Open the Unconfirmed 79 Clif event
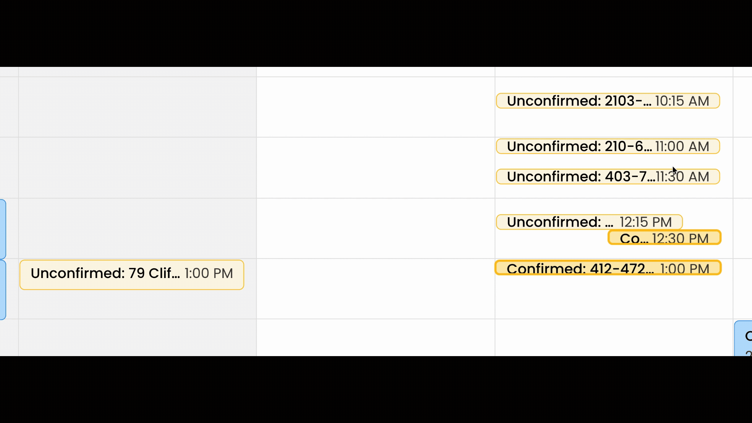 click(132, 274)
